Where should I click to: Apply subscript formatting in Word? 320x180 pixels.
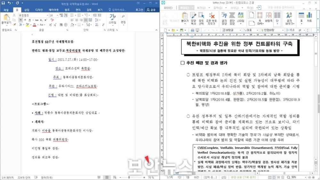pyautogui.click(x=41, y=20)
